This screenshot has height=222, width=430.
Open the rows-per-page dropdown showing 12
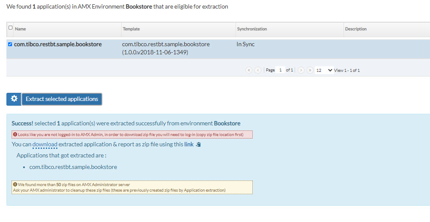[x=324, y=70]
